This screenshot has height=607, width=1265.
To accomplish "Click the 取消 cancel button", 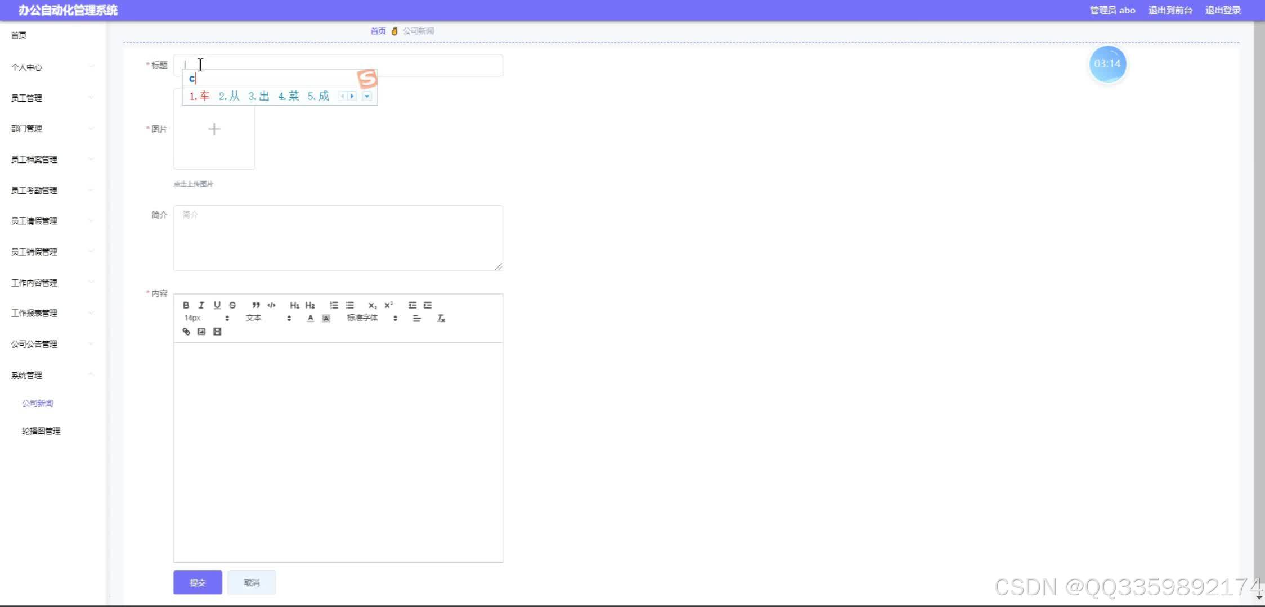I will pos(252,582).
